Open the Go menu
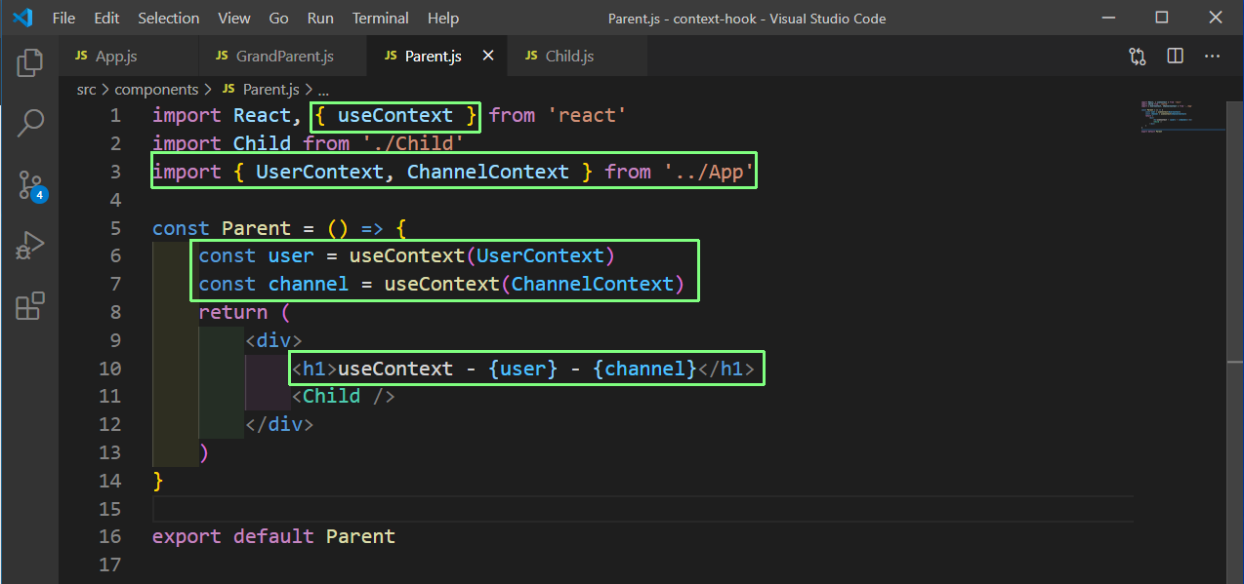This screenshot has width=1244, height=584. click(278, 19)
